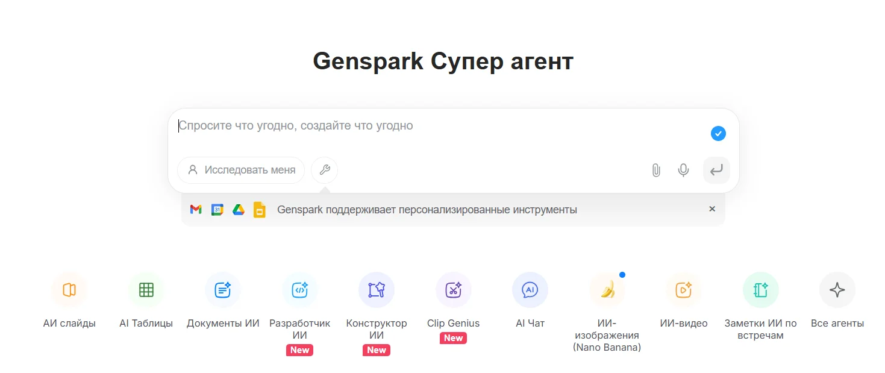This screenshot has width=885, height=373.
Task: Launch Документы ИИ
Action: (223, 289)
